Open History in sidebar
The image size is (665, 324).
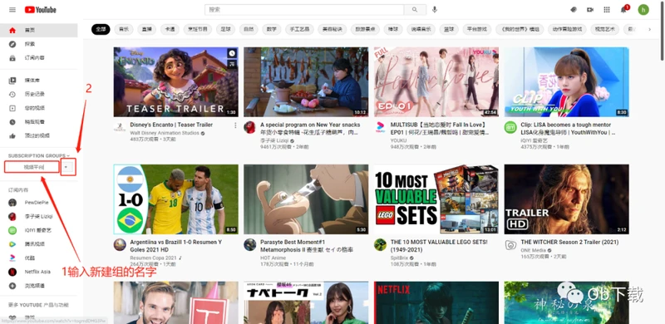38,94
